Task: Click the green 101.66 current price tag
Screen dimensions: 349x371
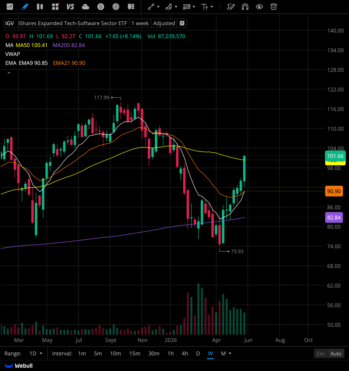Action: coord(335,156)
